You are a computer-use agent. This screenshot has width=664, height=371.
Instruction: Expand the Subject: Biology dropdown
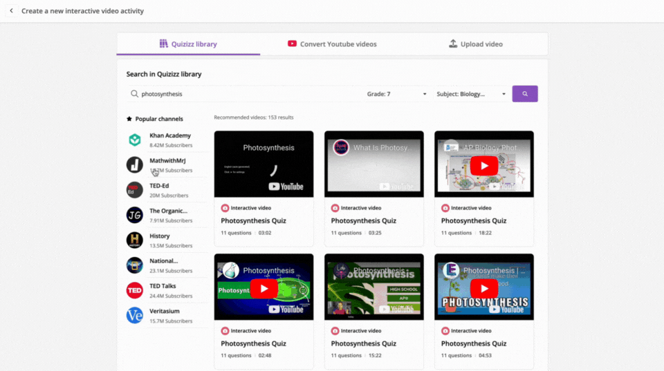click(471, 94)
